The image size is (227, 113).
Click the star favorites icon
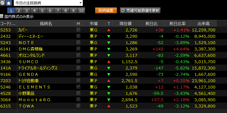[9, 3]
